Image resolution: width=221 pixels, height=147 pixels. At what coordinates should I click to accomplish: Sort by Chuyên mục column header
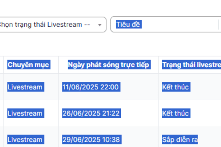click(x=28, y=65)
